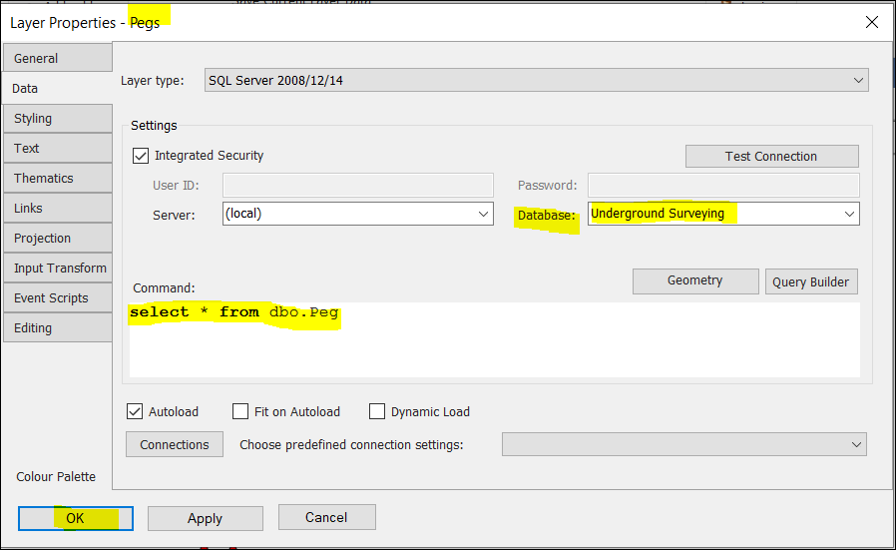Image resolution: width=896 pixels, height=550 pixels.
Task: Switch to the General tab
Action: [x=58, y=58]
